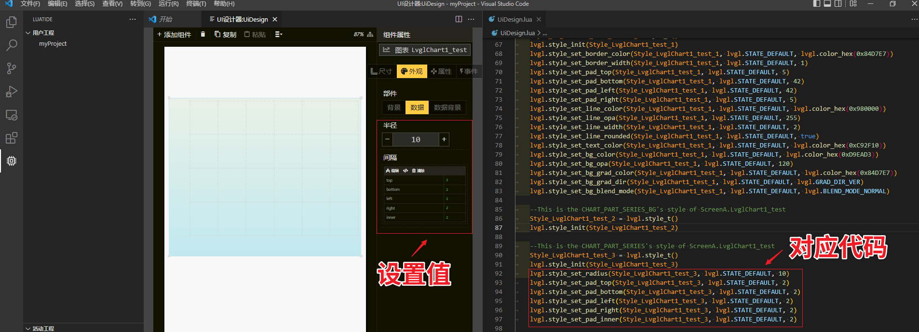This screenshot has width=919, height=332.
Task: Open the Extensions view in activity bar
Action: (11, 138)
